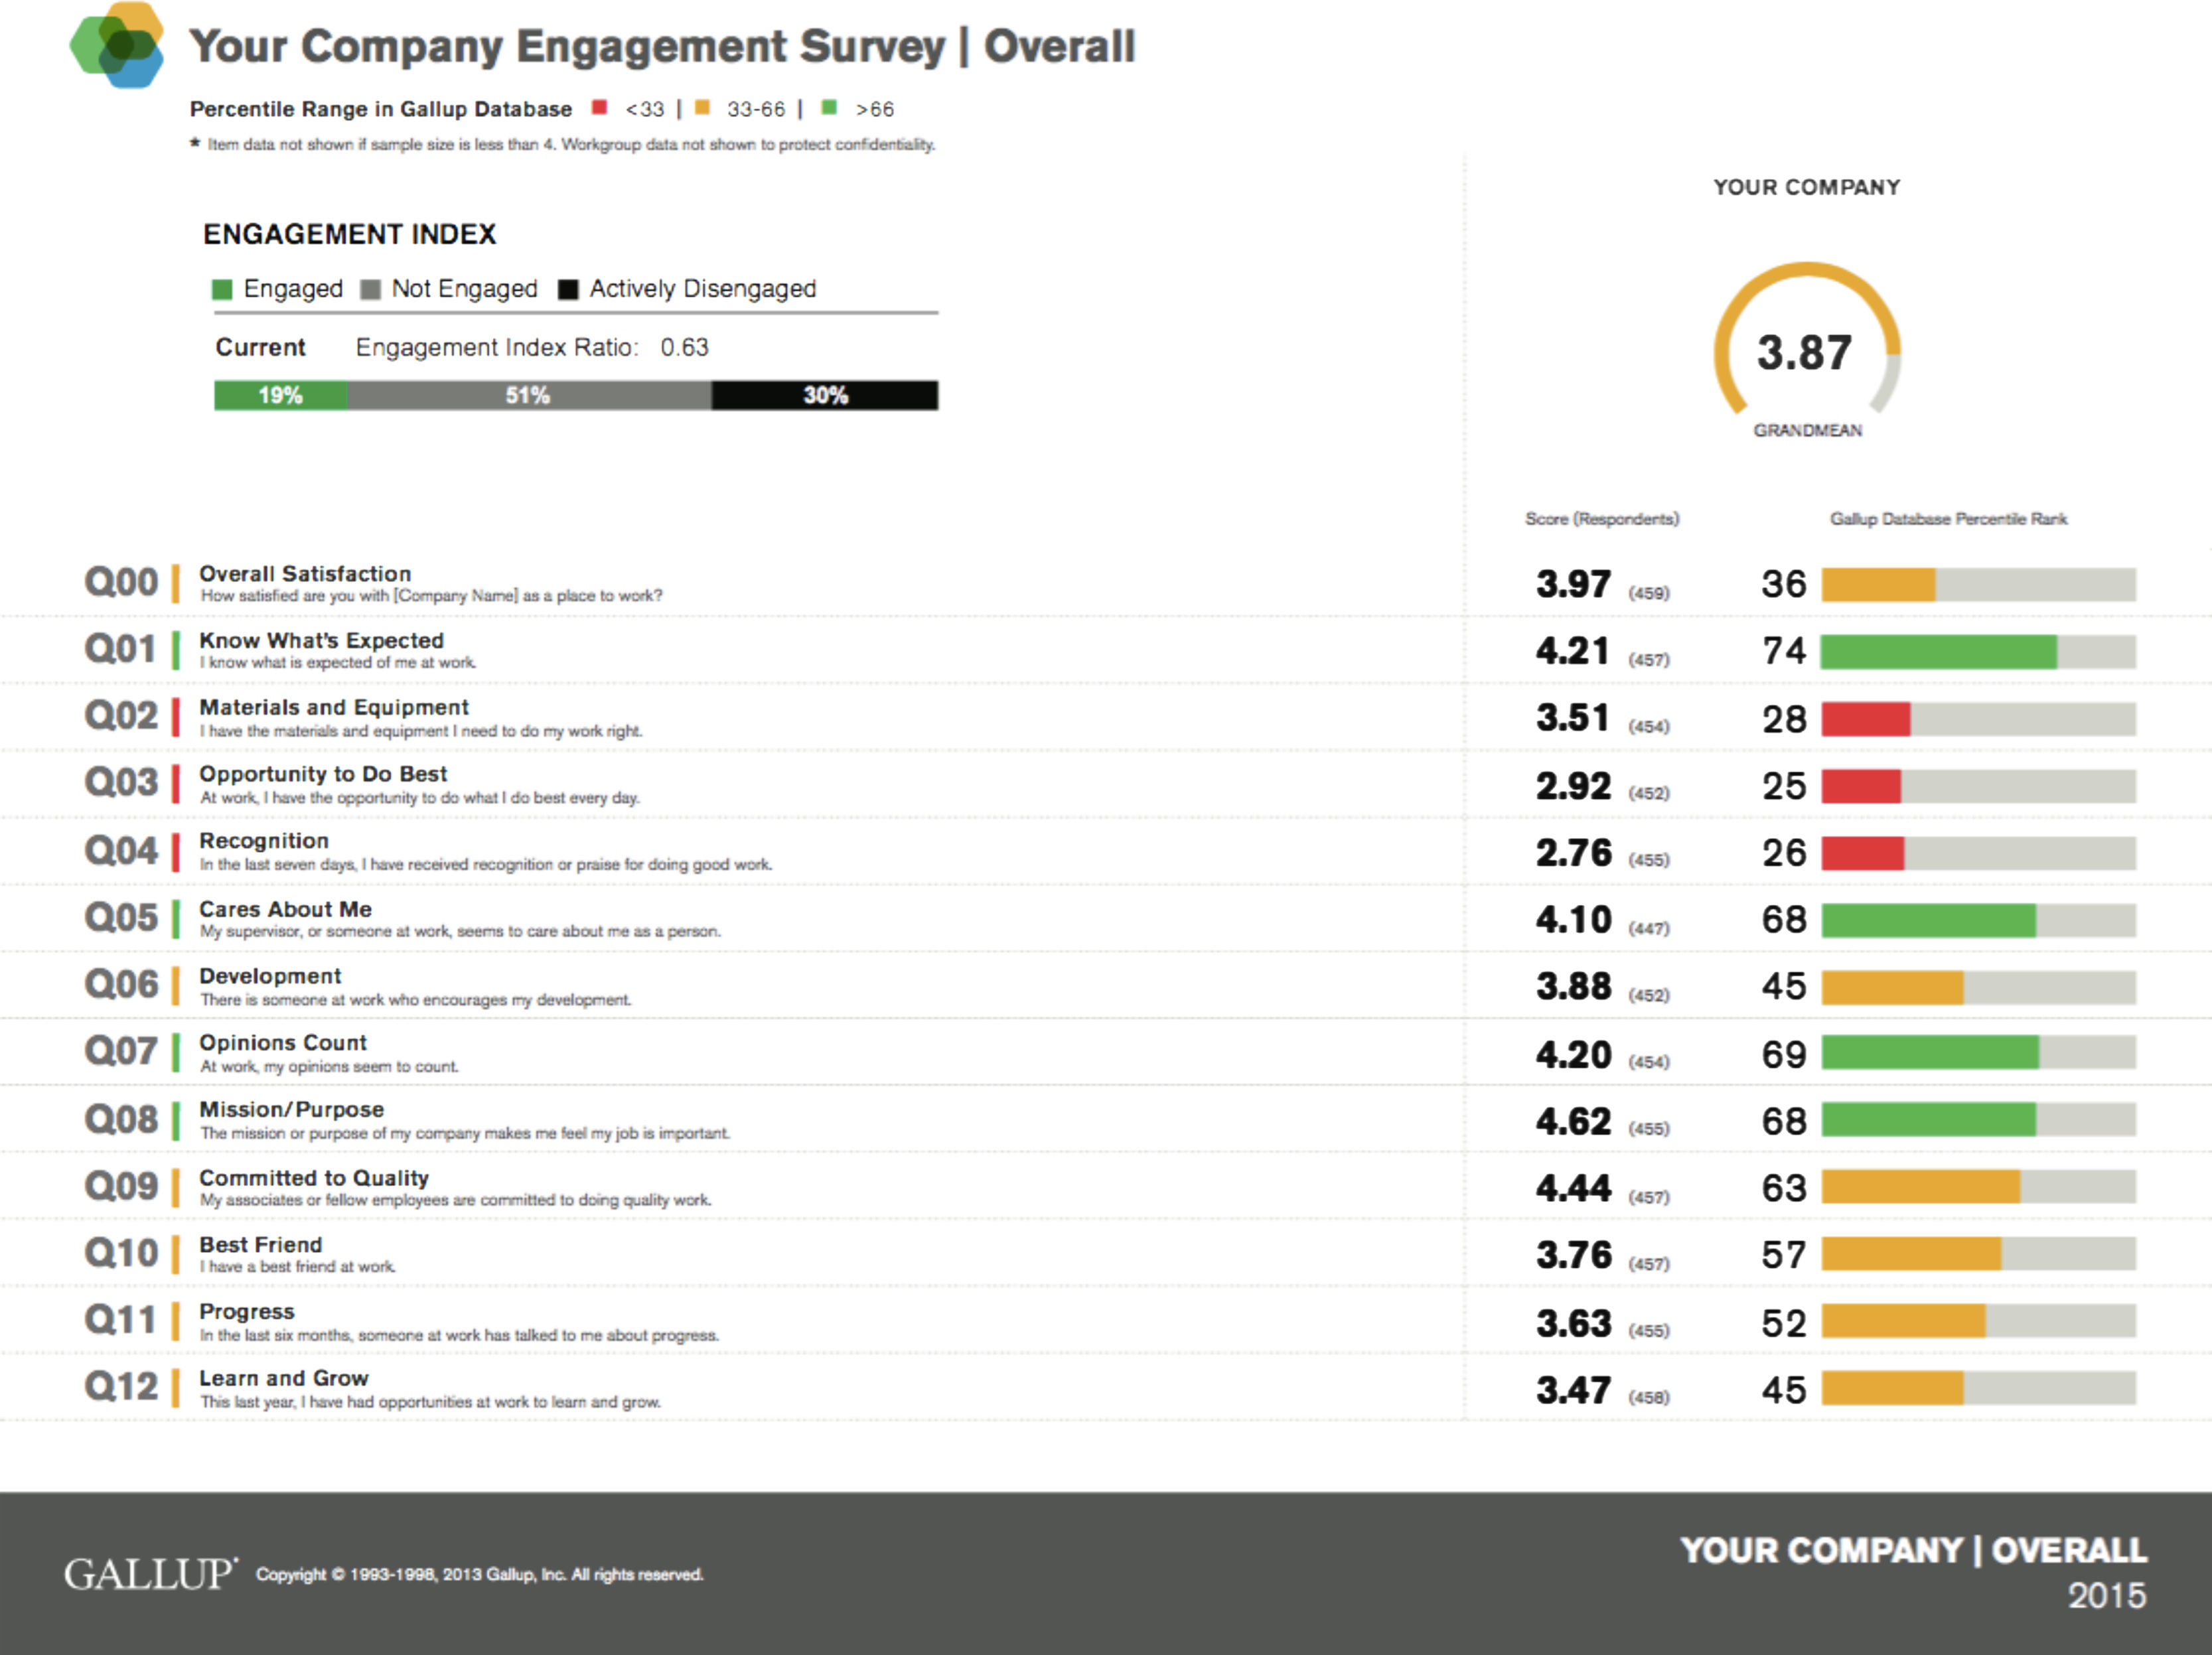This screenshot has width=2212, height=1655.
Task: Click the Q03 red percentile bar
Action: 1861,786
